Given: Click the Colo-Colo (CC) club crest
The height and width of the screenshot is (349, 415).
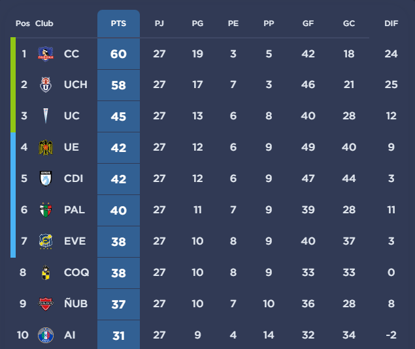Looking at the screenshot, I should (x=46, y=53).
